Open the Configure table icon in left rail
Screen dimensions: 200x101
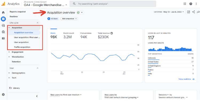[3, 38]
